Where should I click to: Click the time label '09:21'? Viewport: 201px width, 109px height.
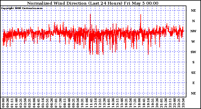click(73, 103)
